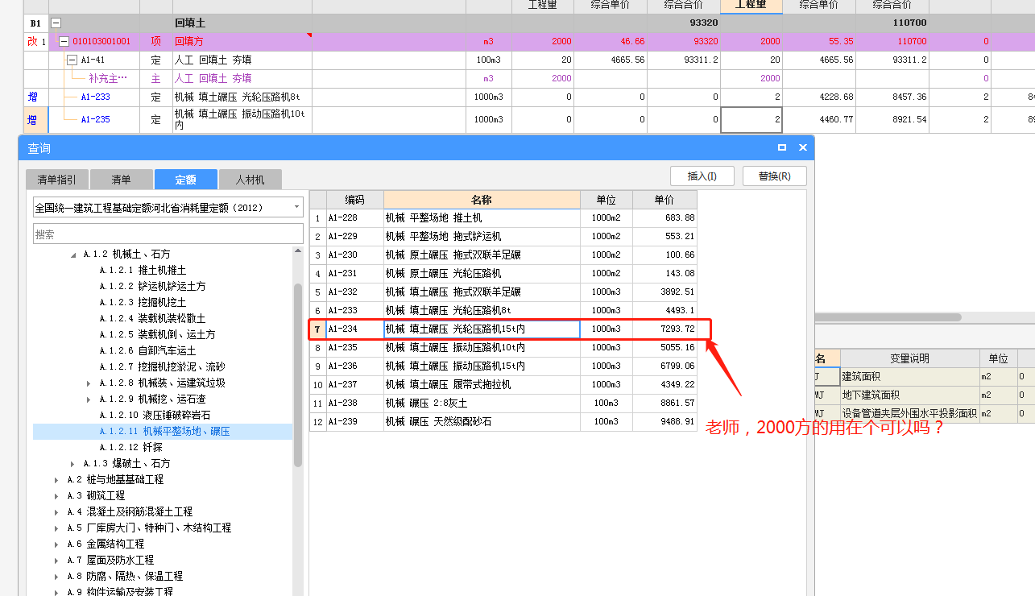
Task: Expand A.1.2.8 机械装、运建筑垃圾
Action: pyautogui.click(x=89, y=383)
